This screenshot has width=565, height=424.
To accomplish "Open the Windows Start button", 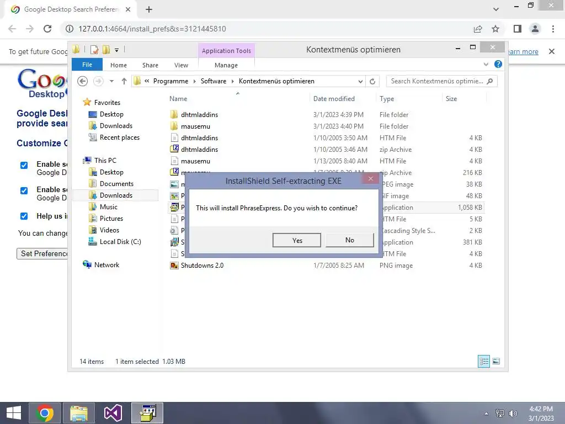I will (14, 413).
